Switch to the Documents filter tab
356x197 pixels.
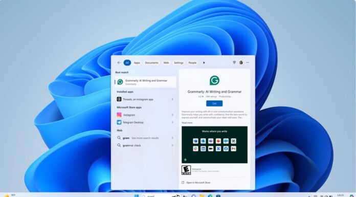click(x=151, y=63)
